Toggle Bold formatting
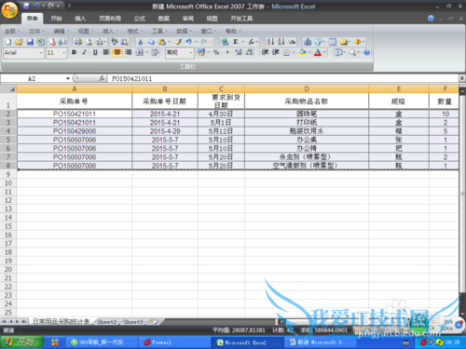The width and height of the screenshot is (466, 349). (74, 52)
